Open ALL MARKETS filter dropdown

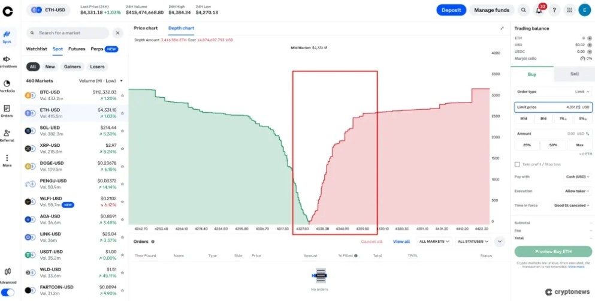pos(434,242)
